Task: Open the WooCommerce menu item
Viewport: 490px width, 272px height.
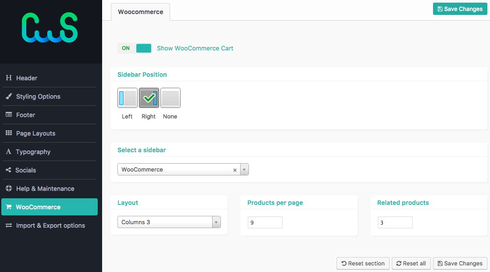Action: (50, 207)
